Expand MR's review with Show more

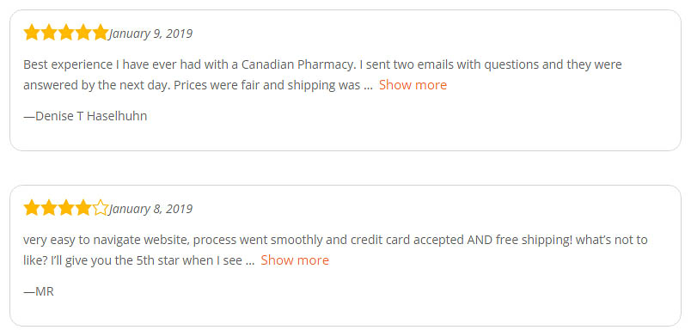click(x=295, y=260)
